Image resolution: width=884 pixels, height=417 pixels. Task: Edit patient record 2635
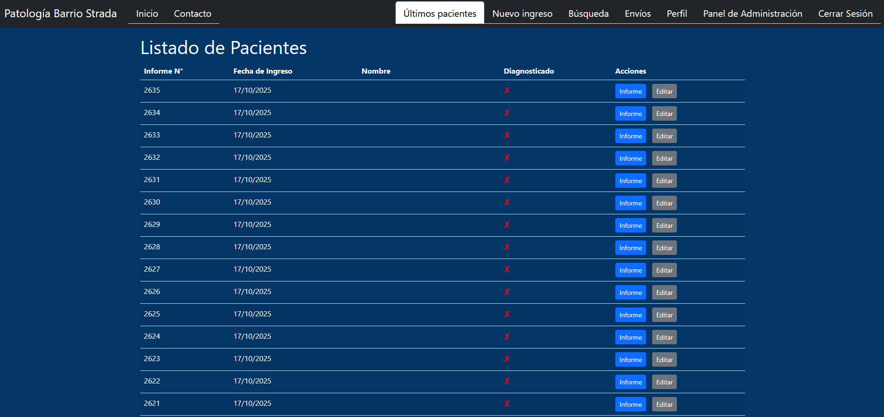[x=664, y=91]
